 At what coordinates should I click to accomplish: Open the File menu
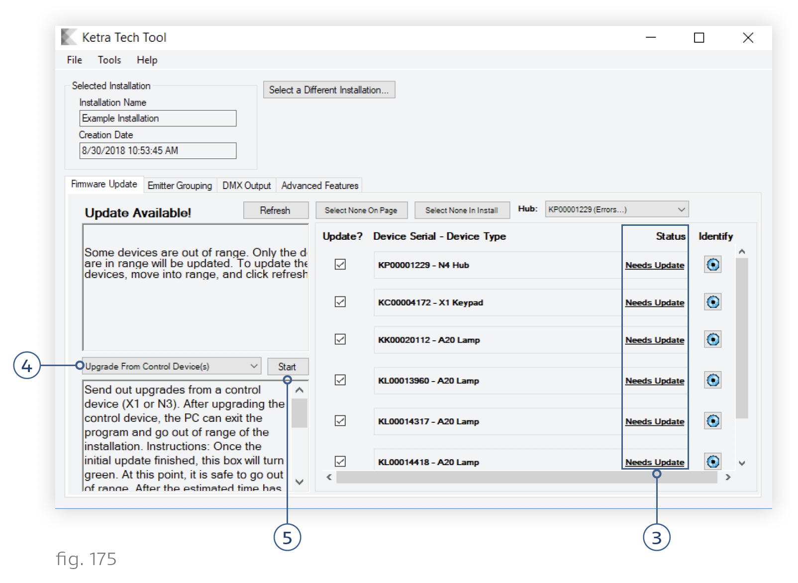point(75,60)
